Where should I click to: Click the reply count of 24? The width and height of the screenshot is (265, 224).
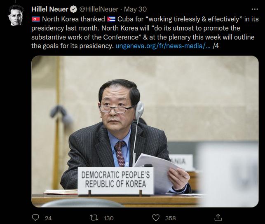[x=48, y=218]
